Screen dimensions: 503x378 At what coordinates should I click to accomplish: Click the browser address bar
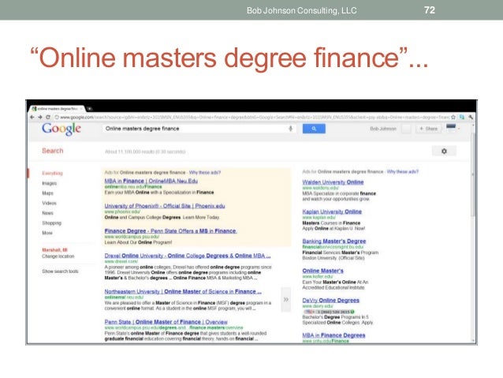coord(251,118)
